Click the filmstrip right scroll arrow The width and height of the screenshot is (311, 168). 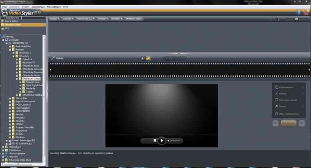[309, 70]
